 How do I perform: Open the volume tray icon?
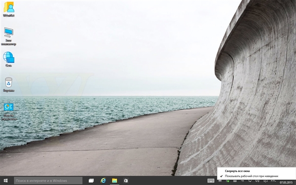[257, 181]
